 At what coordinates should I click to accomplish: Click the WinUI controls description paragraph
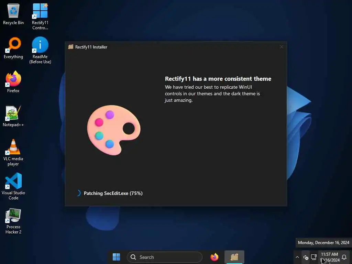(x=212, y=93)
